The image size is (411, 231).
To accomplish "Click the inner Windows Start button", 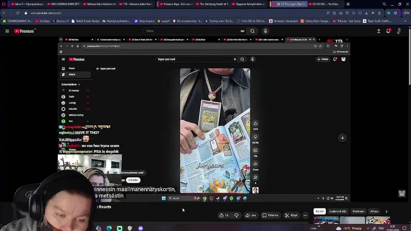I will [x=164, y=198].
